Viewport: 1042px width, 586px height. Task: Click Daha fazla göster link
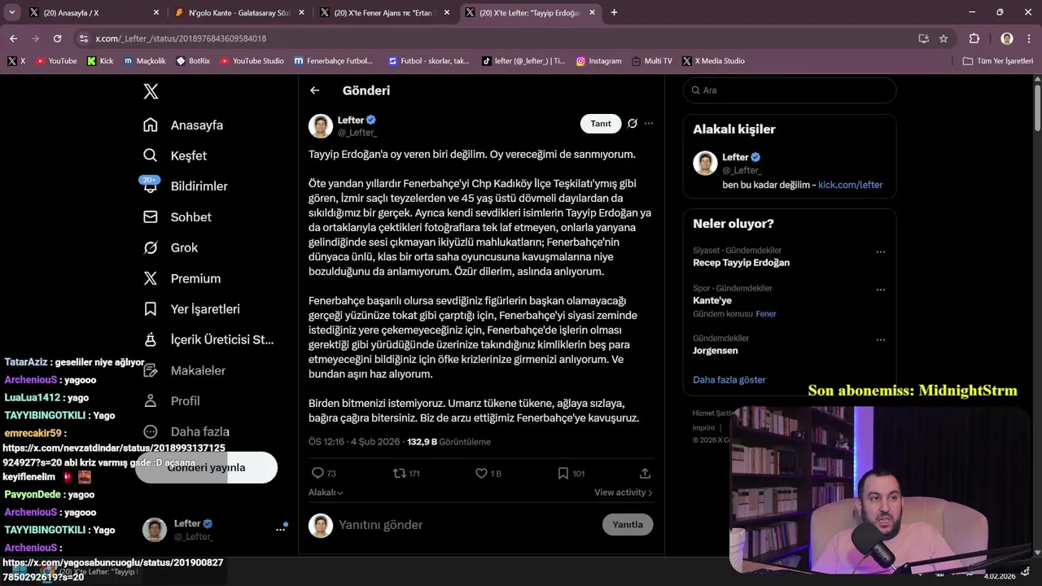coord(729,380)
